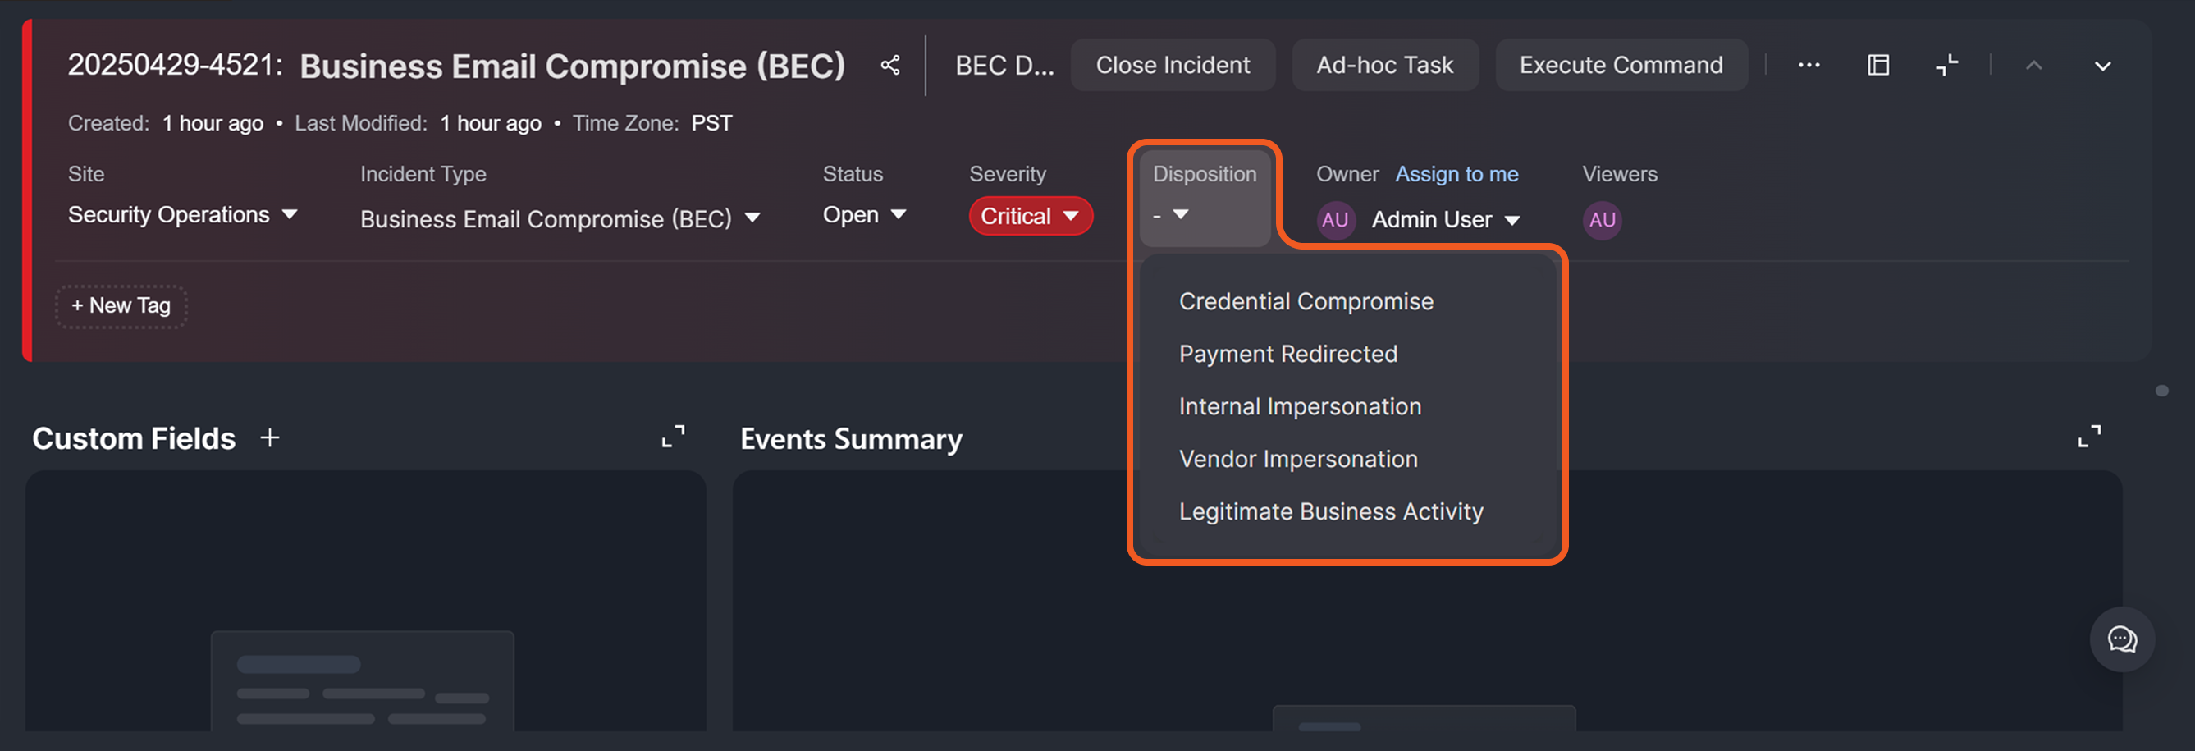The image size is (2195, 751).
Task: Go to previous incident with up chevron
Action: coord(2034,66)
